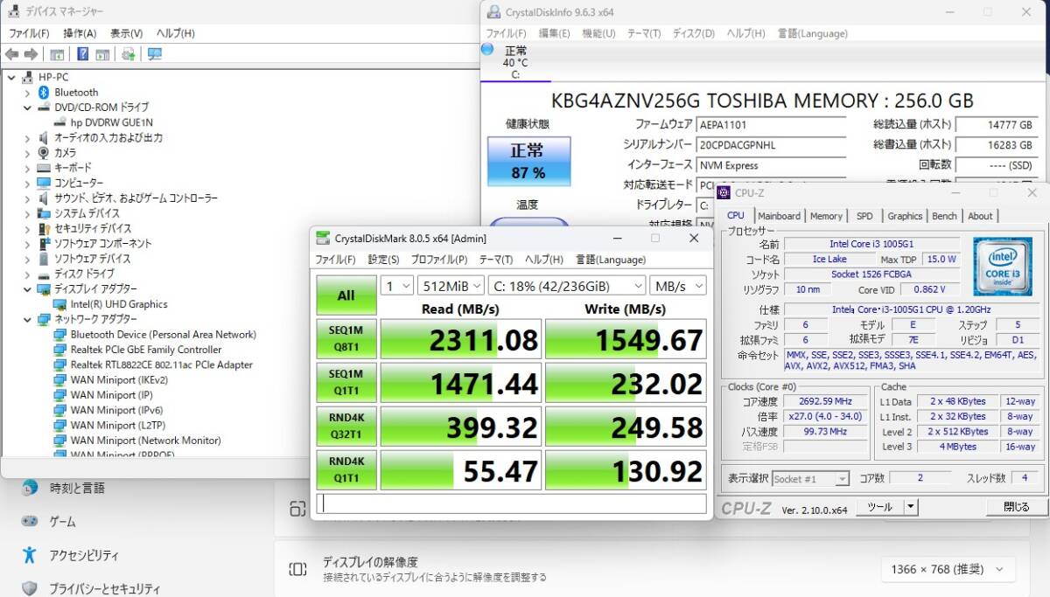1050x597 pixels.
Task: Switch to the Bench tab in CPU-Z
Action: [944, 216]
